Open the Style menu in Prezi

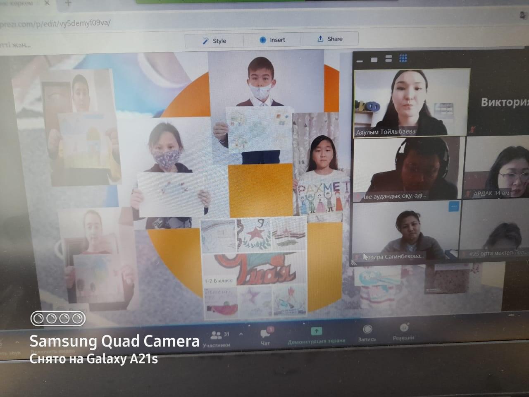point(214,41)
